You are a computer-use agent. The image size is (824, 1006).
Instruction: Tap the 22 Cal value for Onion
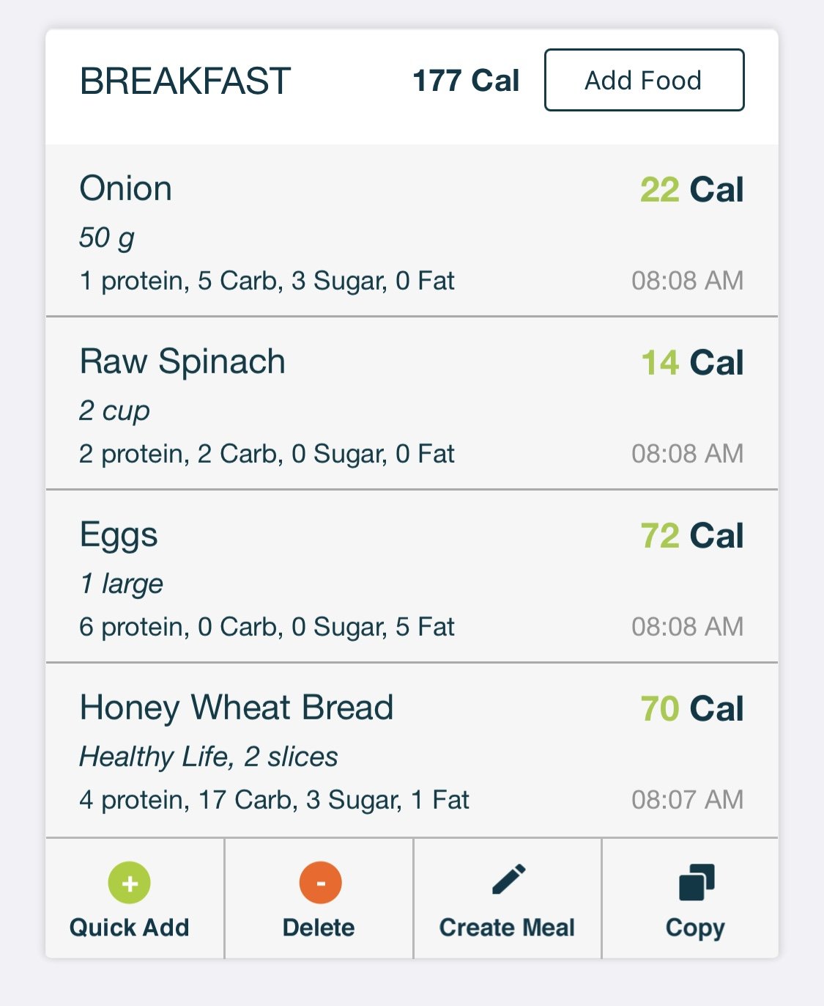click(x=692, y=190)
